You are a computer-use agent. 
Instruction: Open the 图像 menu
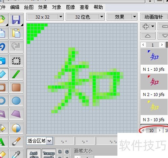70,7
